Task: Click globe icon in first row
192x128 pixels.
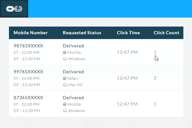Action: click(x=65, y=52)
